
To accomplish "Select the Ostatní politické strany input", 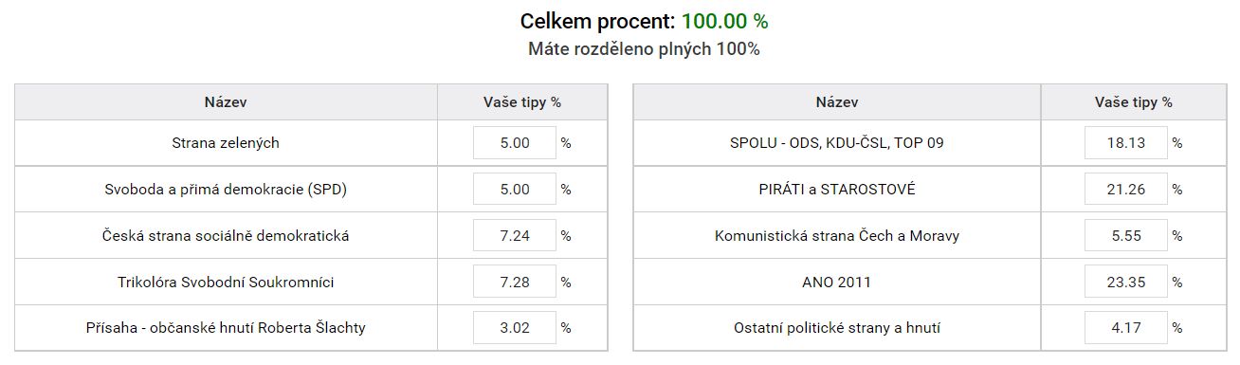I will 1125,328.
